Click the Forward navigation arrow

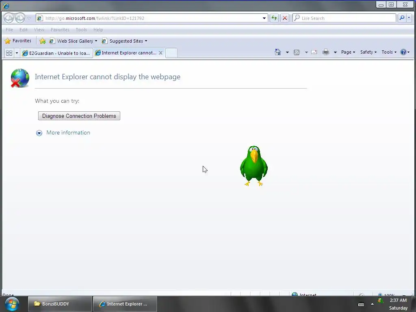coord(20,18)
